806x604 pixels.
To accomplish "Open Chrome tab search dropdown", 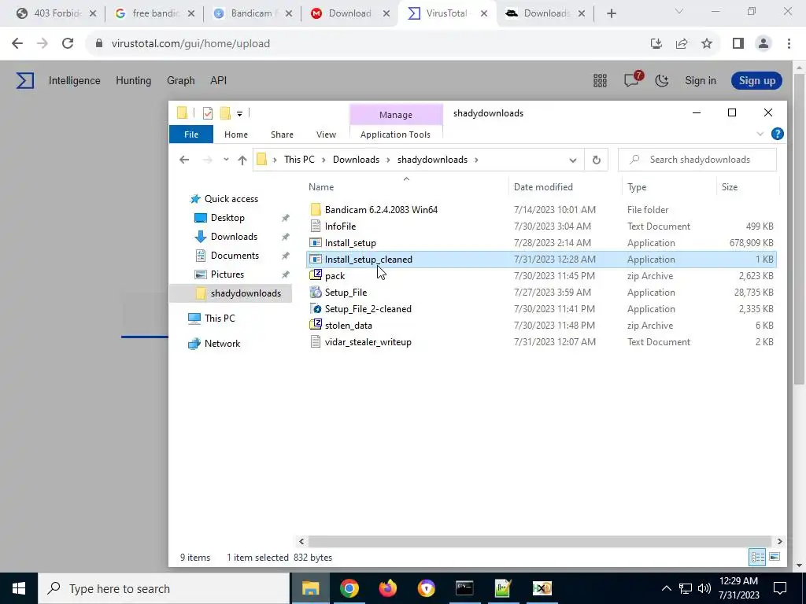I will pyautogui.click(x=679, y=11).
